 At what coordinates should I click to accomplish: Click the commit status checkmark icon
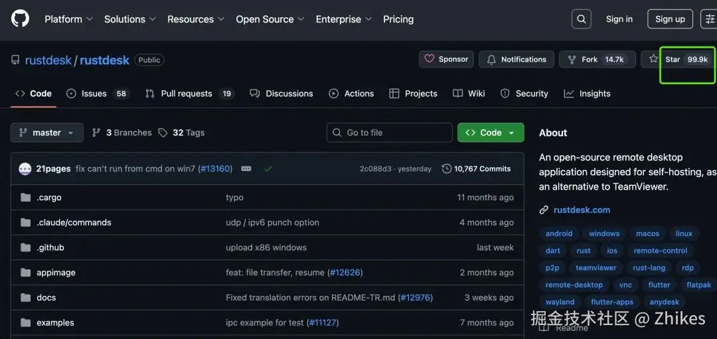tap(268, 169)
